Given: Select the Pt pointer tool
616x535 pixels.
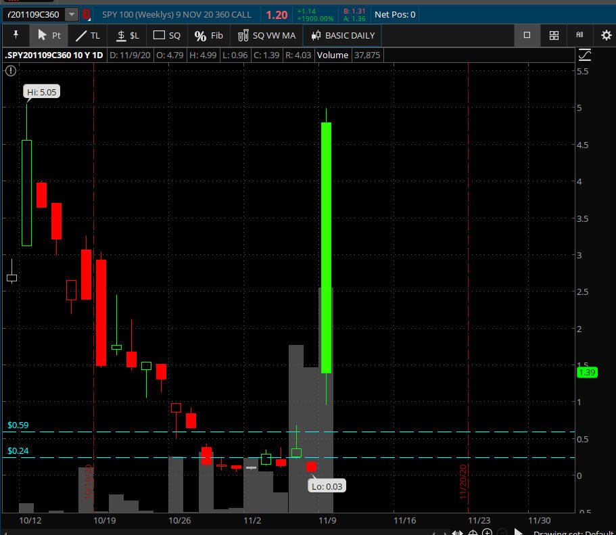Looking at the screenshot, I should click(x=49, y=35).
